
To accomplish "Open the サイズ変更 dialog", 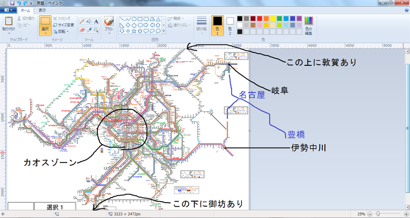I will pos(64,25).
